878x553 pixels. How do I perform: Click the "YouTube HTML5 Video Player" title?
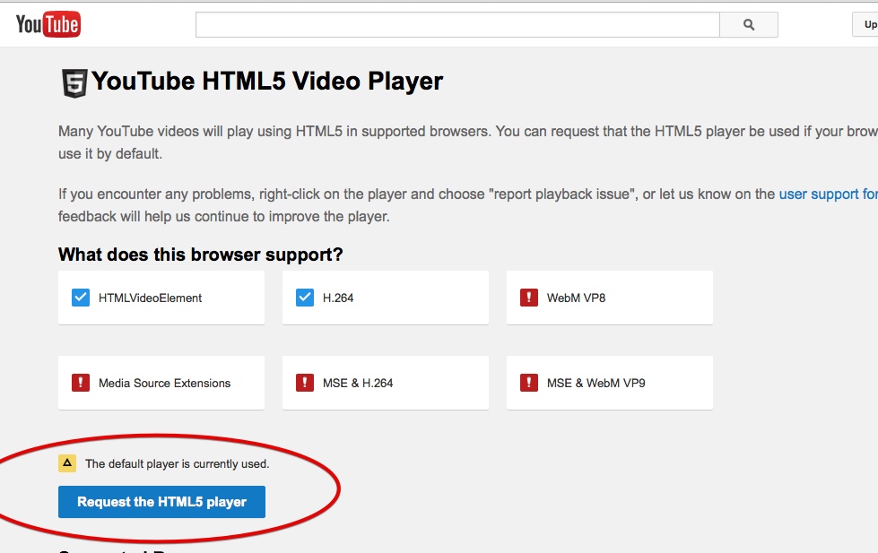[x=267, y=82]
